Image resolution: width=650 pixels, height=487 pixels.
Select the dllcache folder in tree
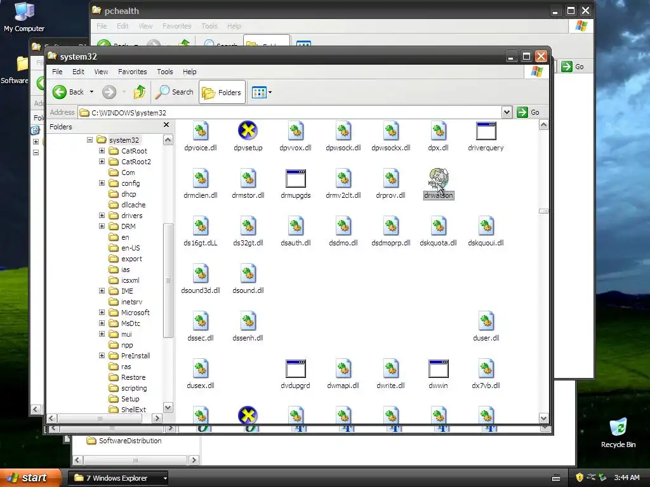tap(127, 205)
